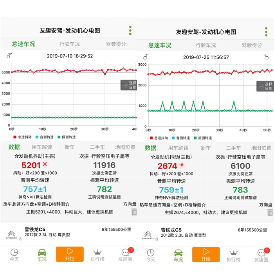
Task: Toggle 音测转速 legend in right chart
Action: [181, 138]
